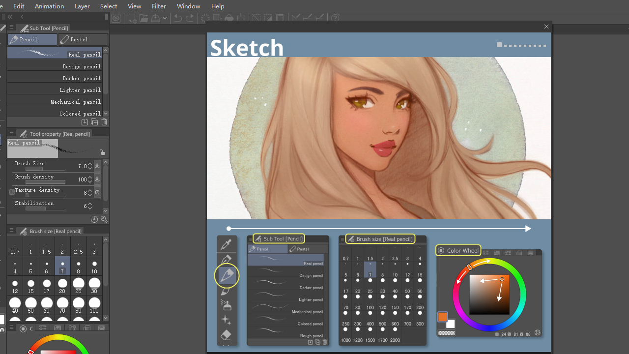Select the Pen tool above the circled pencil
This screenshot has width=629, height=354.
click(227, 258)
